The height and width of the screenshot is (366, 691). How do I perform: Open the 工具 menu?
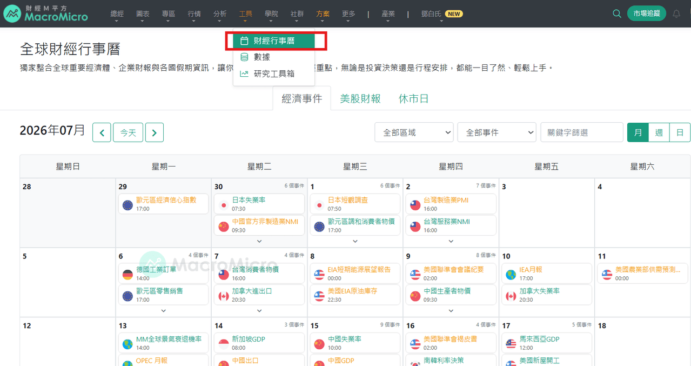[x=246, y=14]
